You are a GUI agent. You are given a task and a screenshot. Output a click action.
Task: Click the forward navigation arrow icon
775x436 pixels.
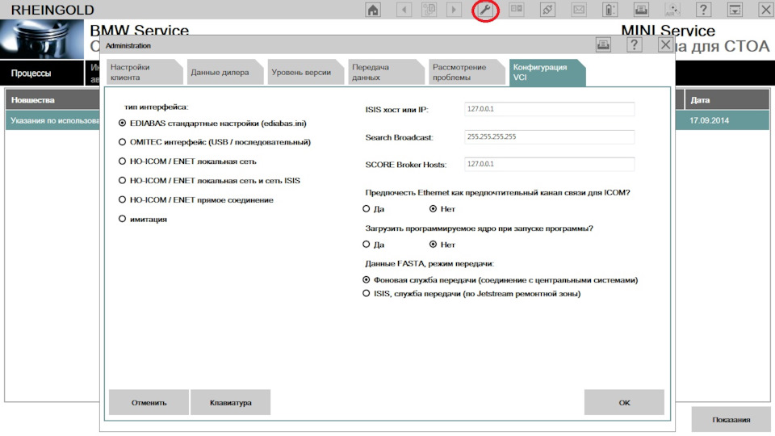click(x=454, y=10)
